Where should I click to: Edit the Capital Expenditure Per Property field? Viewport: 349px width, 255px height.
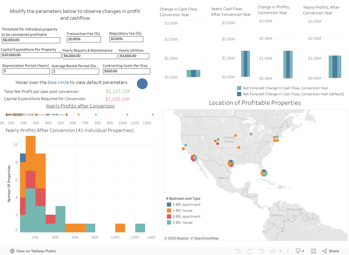pyautogui.click(x=31, y=55)
